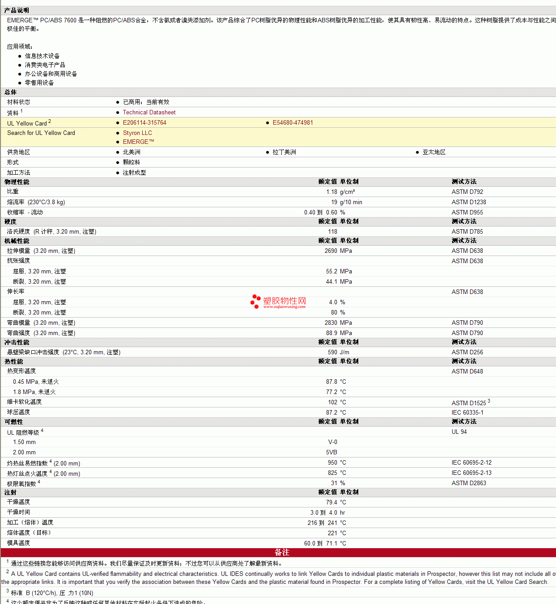Select the drying temperature value 79.4
The width and height of the screenshot is (556, 604).
(x=331, y=503)
